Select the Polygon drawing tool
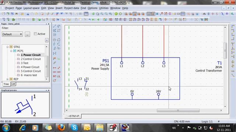The image size is (236, 132). tap(55, 30)
